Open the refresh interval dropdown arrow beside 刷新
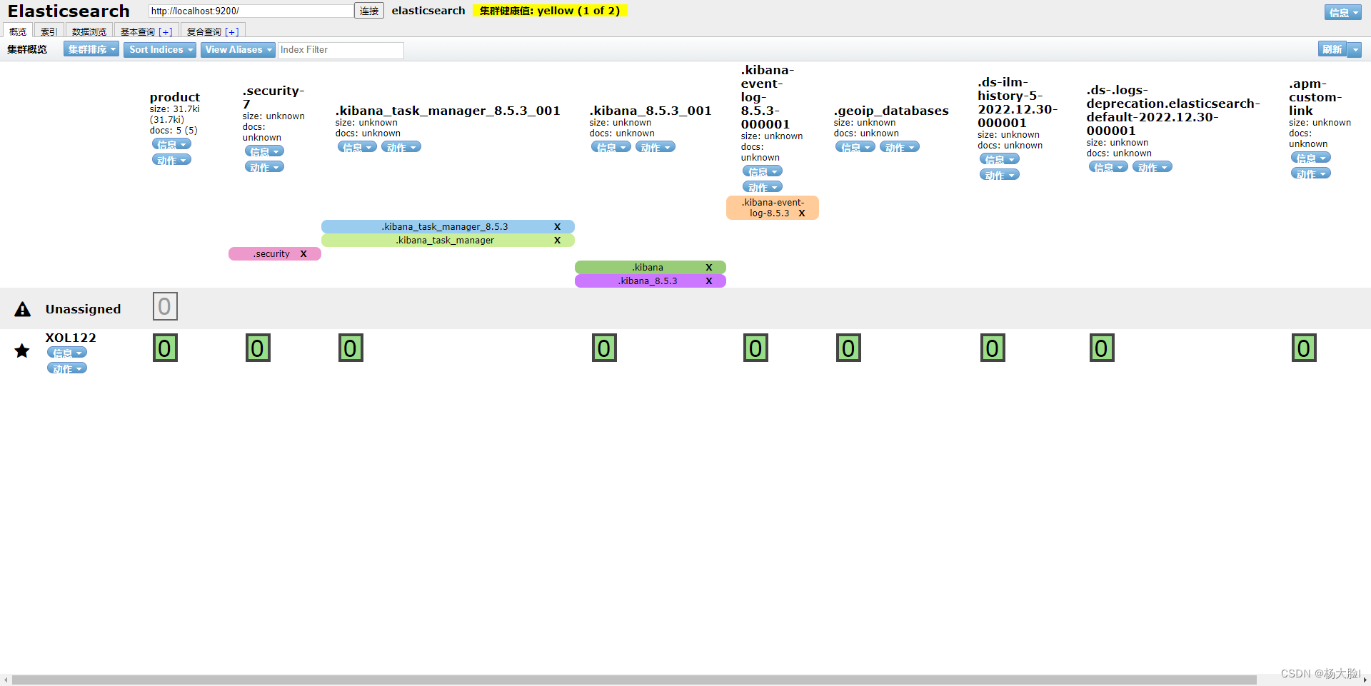The image size is (1371, 686). point(1355,49)
